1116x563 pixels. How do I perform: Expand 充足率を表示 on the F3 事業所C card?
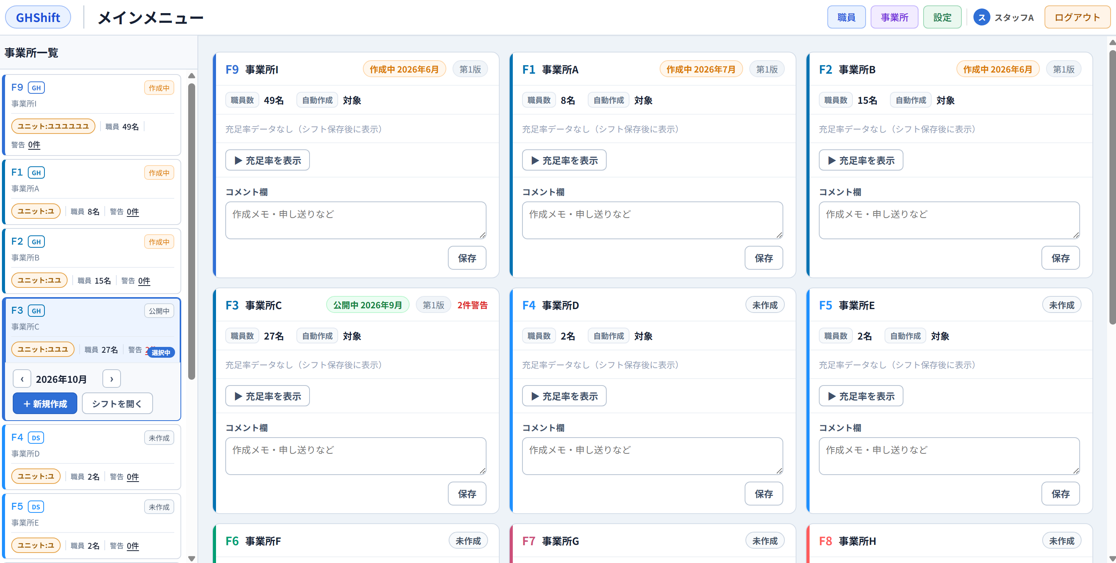(267, 396)
